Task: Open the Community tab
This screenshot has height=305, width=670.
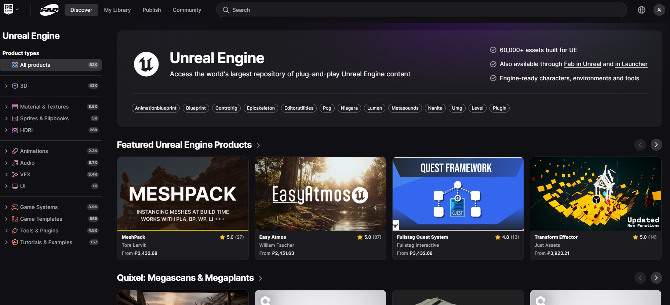Action: point(187,10)
